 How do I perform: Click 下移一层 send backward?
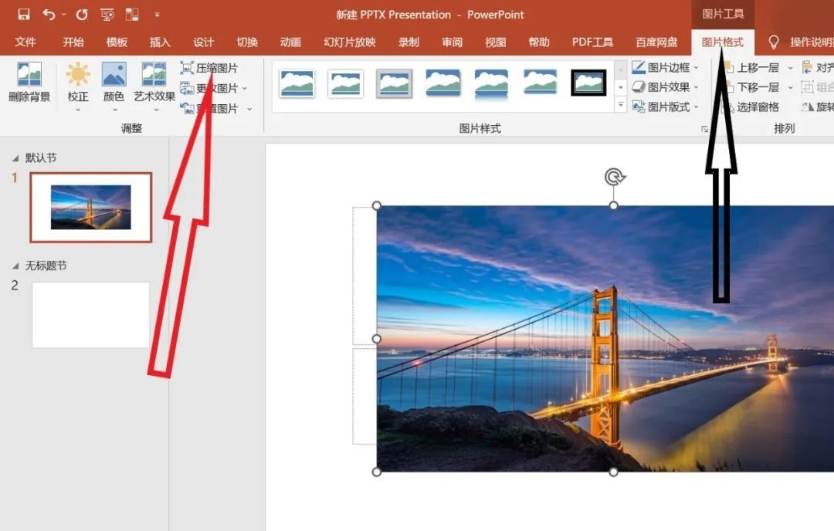coord(751,86)
